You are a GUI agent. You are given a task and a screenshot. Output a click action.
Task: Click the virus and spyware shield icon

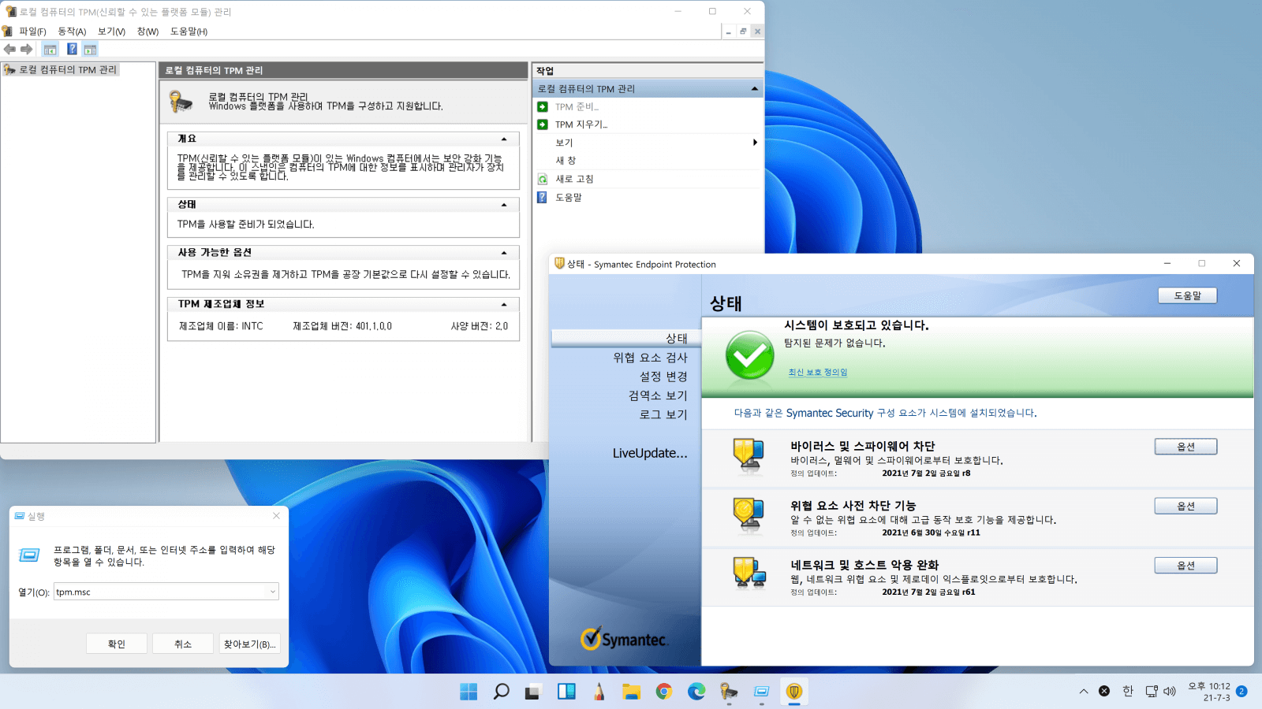click(748, 455)
